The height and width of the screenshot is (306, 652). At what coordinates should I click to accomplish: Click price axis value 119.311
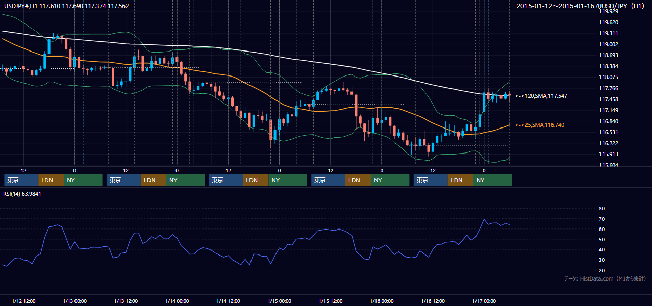point(608,33)
